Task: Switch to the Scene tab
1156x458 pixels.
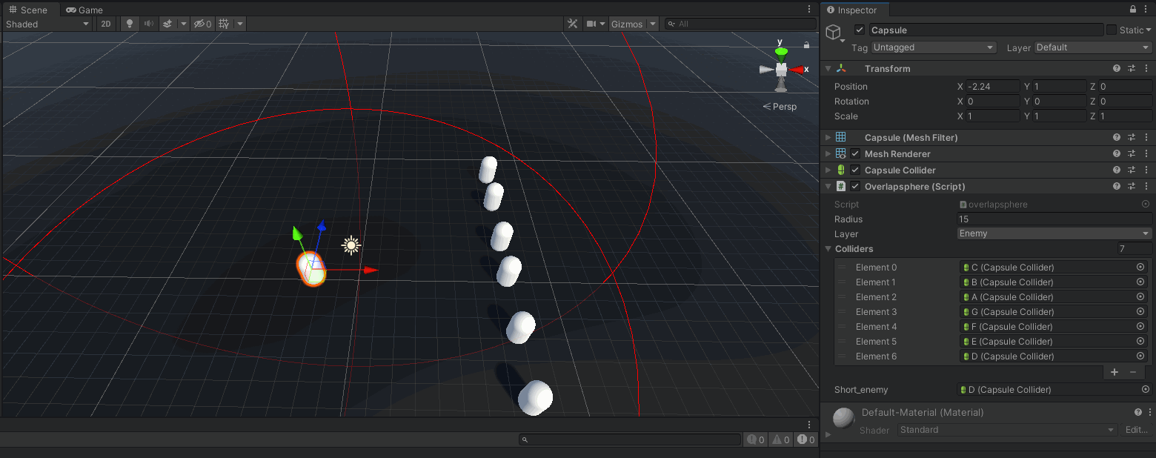Action: [28, 10]
